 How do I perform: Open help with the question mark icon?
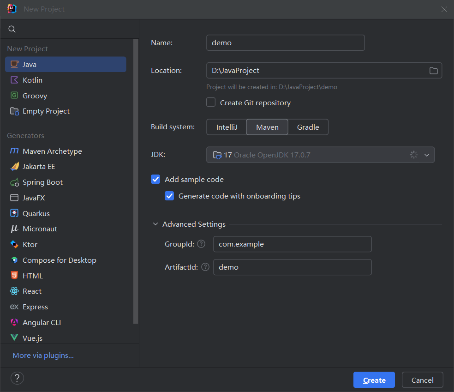click(17, 379)
